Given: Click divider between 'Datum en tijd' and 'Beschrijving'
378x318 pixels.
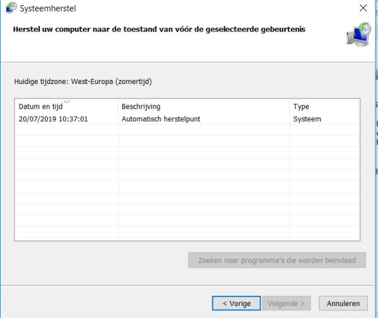Looking at the screenshot, I should [118, 107].
